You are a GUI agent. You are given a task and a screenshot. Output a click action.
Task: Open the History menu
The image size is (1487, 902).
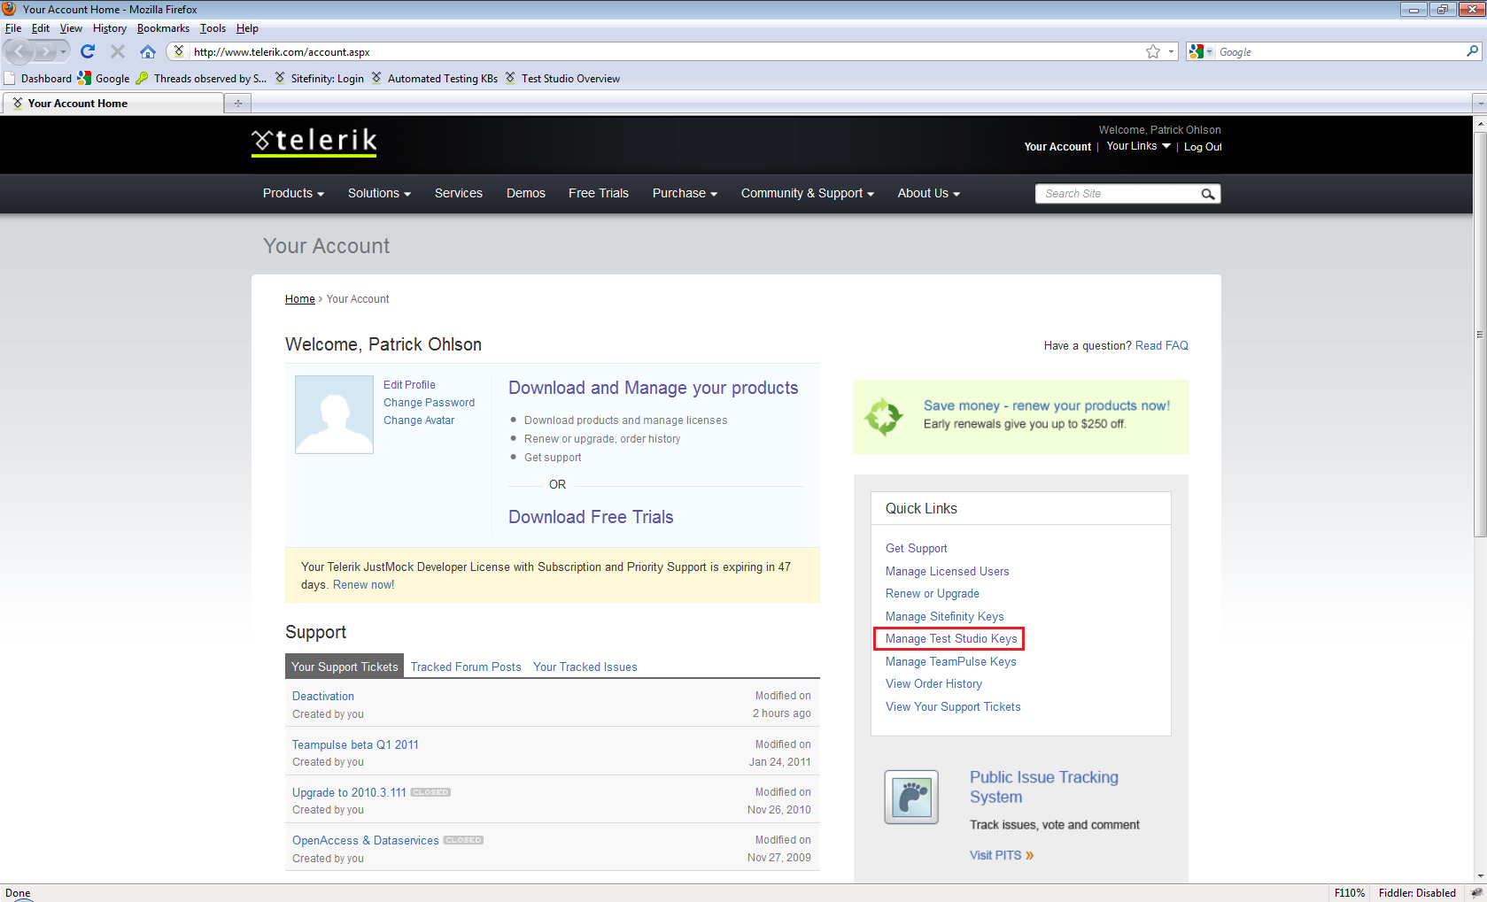(x=110, y=28)
